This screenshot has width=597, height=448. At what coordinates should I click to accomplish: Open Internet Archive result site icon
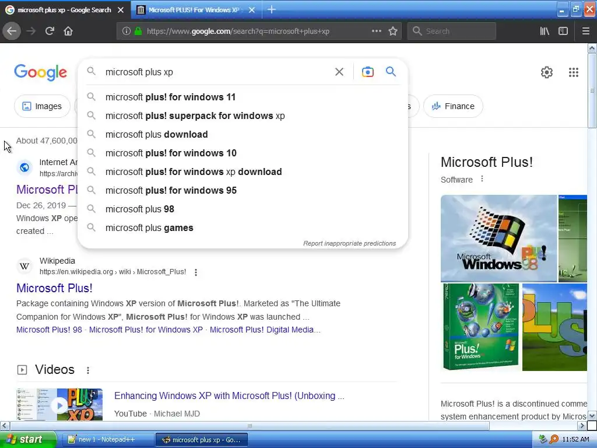pyautogui.click(x=24, y=167)
